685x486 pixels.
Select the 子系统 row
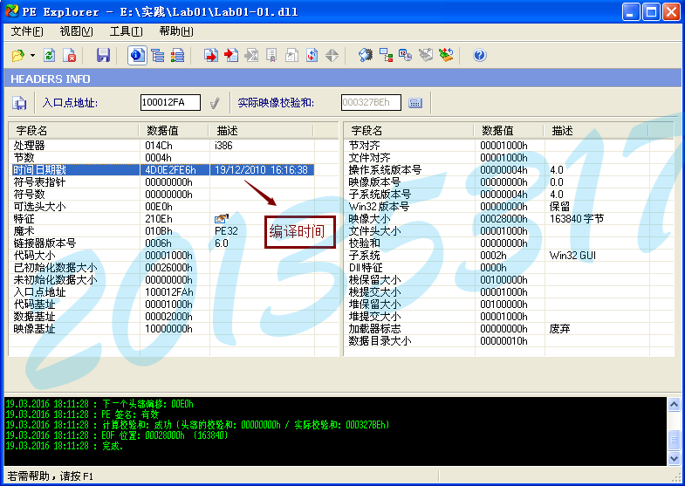click(498, 256)
